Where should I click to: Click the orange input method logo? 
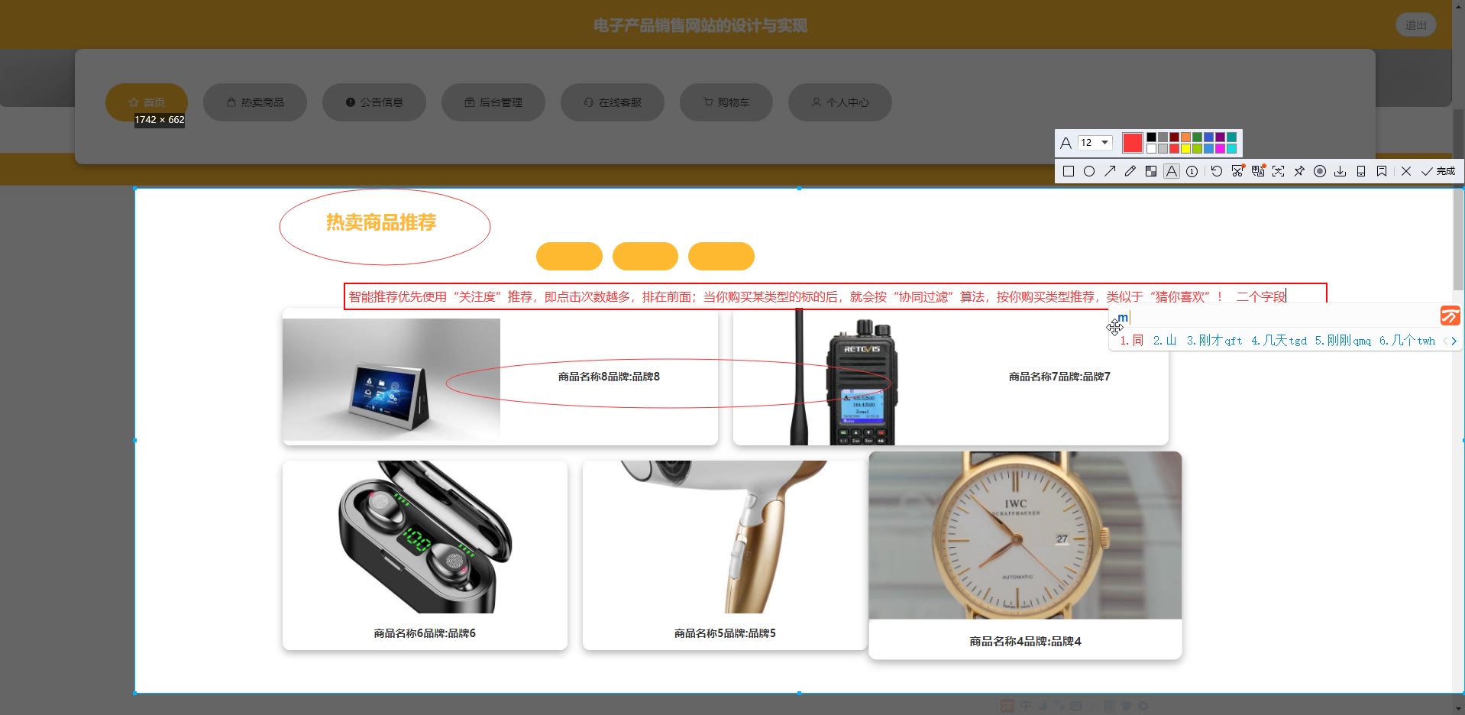coord(1450,315)
